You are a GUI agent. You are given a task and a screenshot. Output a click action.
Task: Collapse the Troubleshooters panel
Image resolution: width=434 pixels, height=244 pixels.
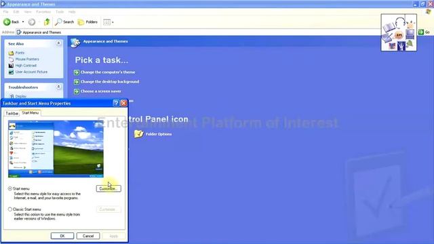[58, 87]
